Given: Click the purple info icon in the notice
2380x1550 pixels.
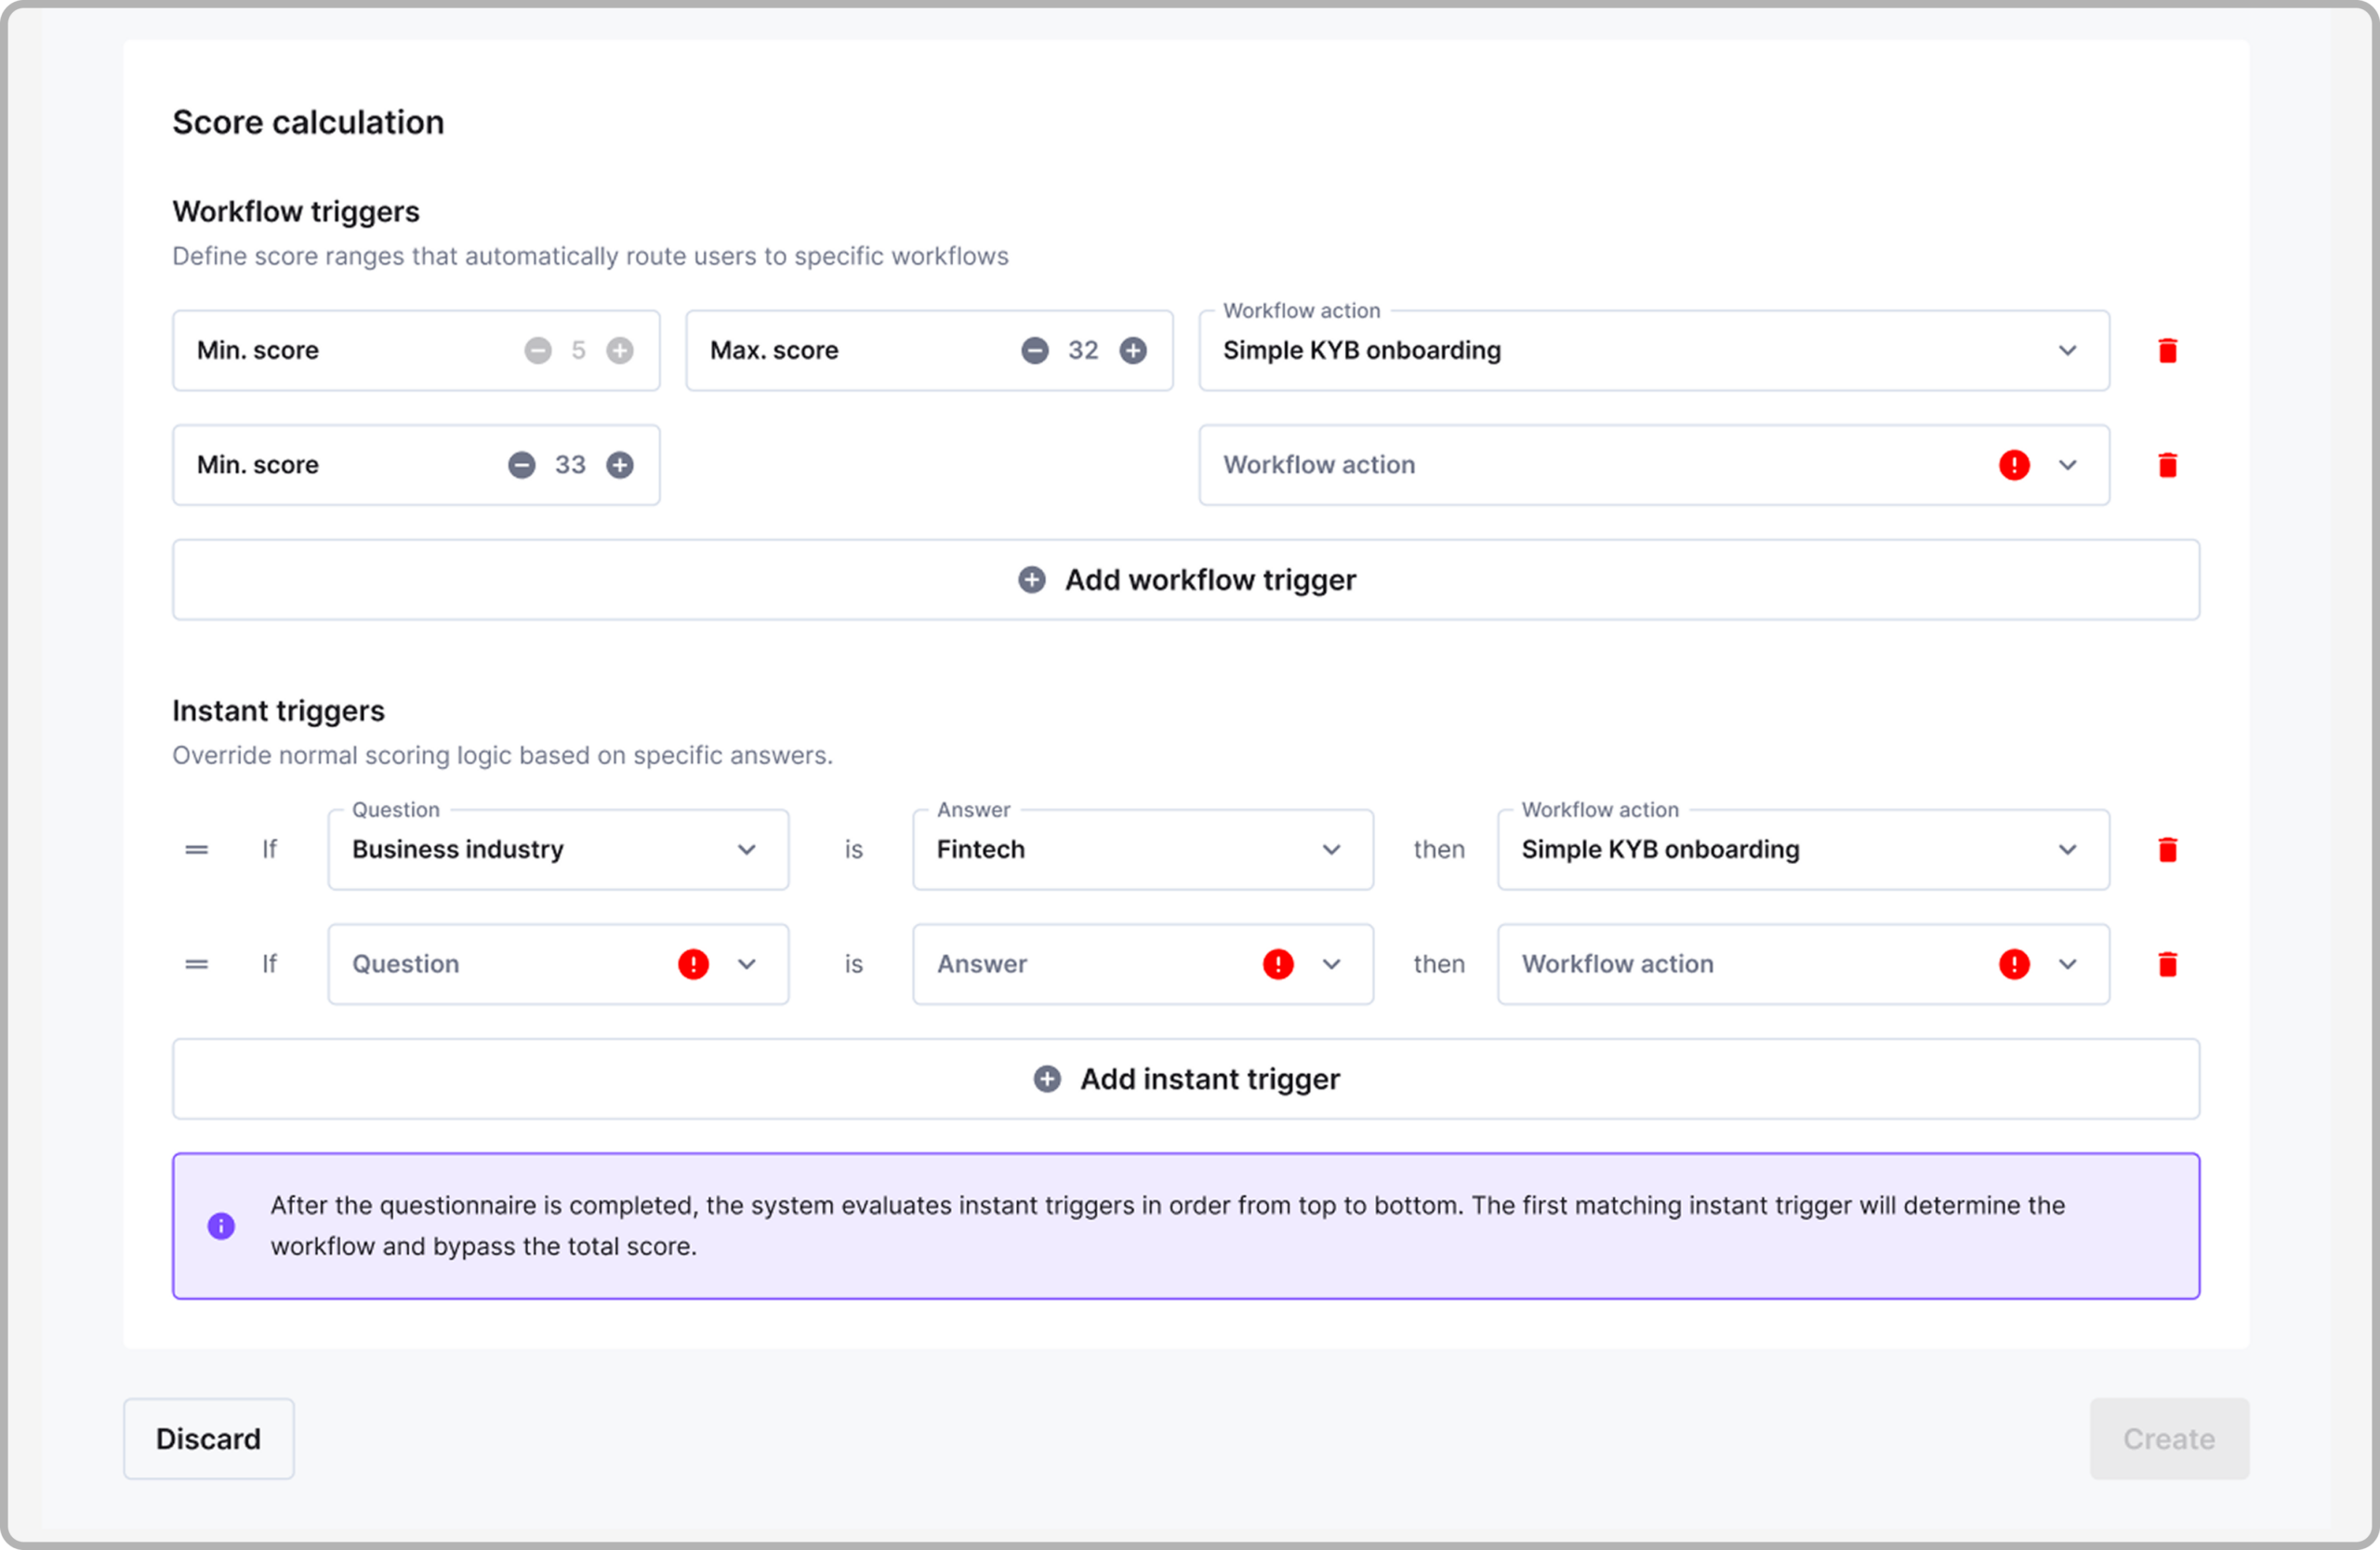Looking at the screenshot, I should (221, 1226).
